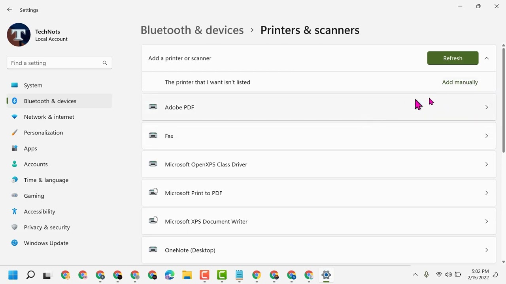This screenshot has width=506, height=284.
Task: Open the TechNots profile picture
Action: 19,35
